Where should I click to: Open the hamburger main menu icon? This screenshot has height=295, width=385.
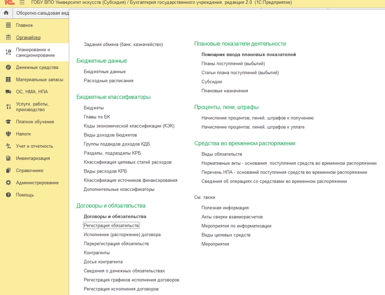[22, 3]
